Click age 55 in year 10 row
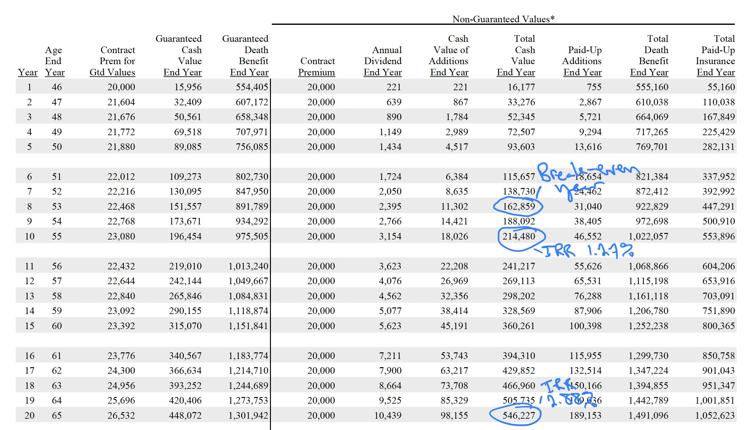The height and width of the screenshot is (430, 748). click(x=57, y=236)
